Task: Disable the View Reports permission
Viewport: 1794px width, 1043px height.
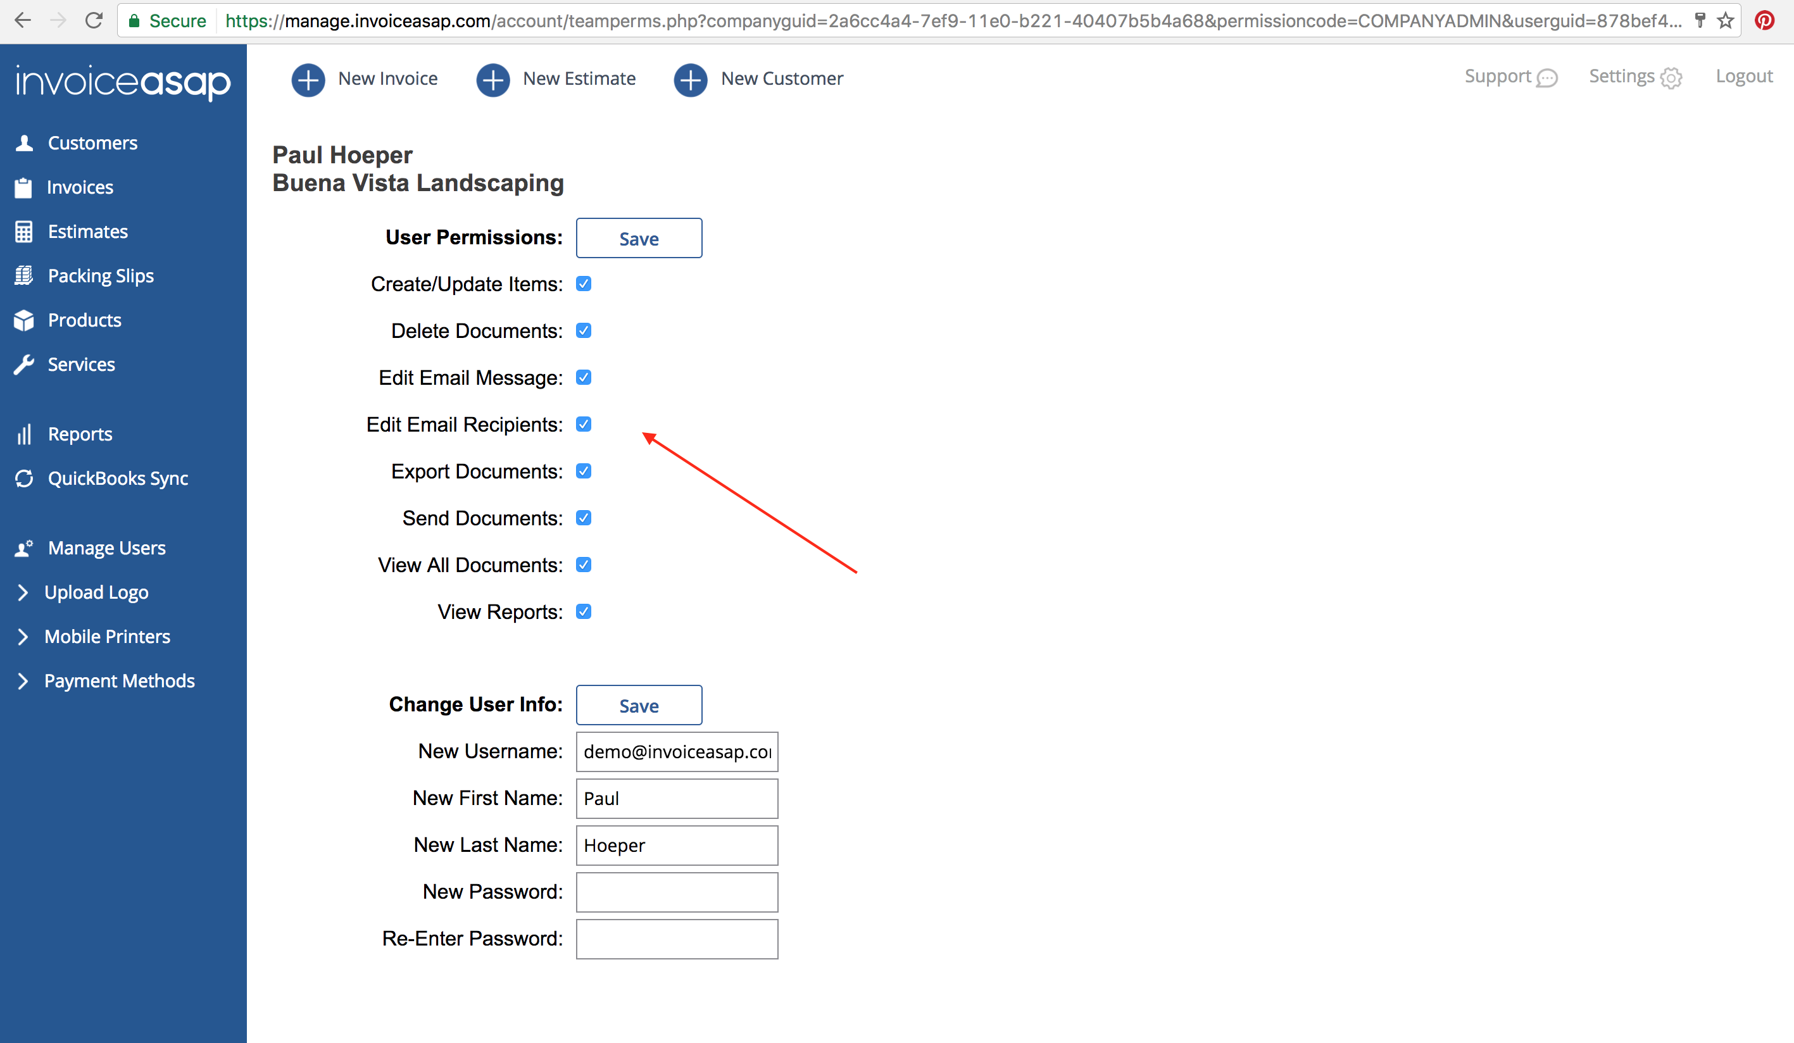Action: 584,611
